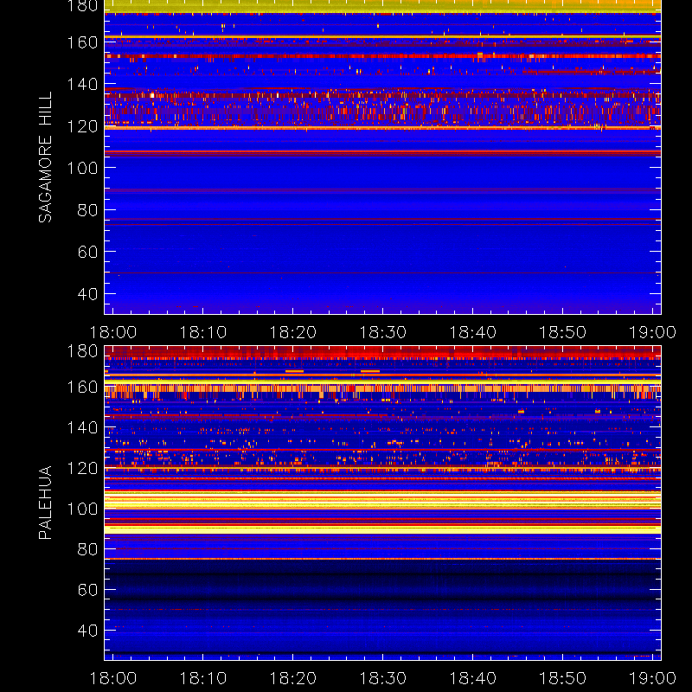692x692 pixels.
Task: Select the 80 tick label on Sagamore Hill axis
Action: (87, 209)
